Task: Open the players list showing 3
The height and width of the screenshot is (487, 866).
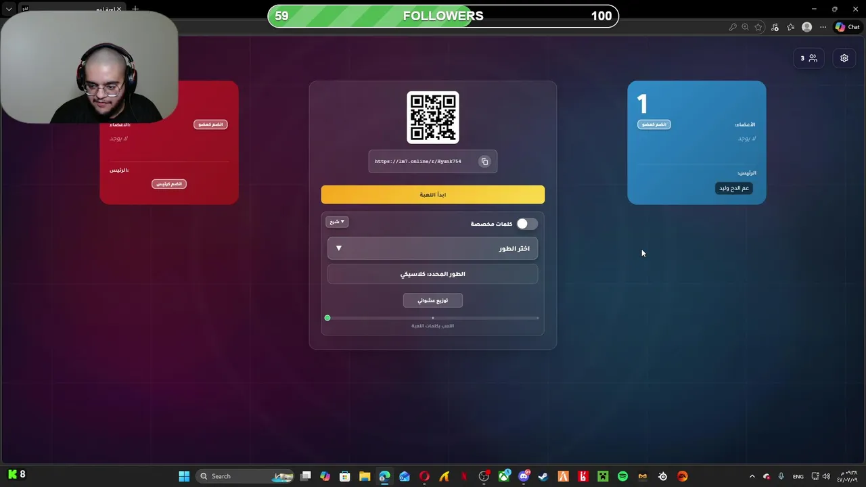Action: tap(809, 58)
